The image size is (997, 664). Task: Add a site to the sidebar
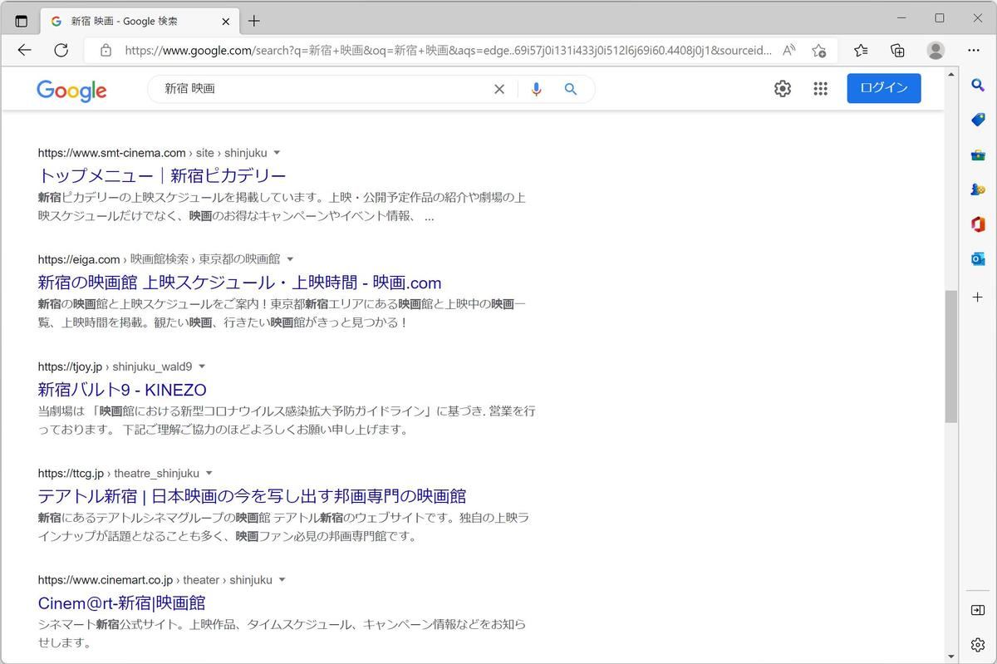[978, 297]
